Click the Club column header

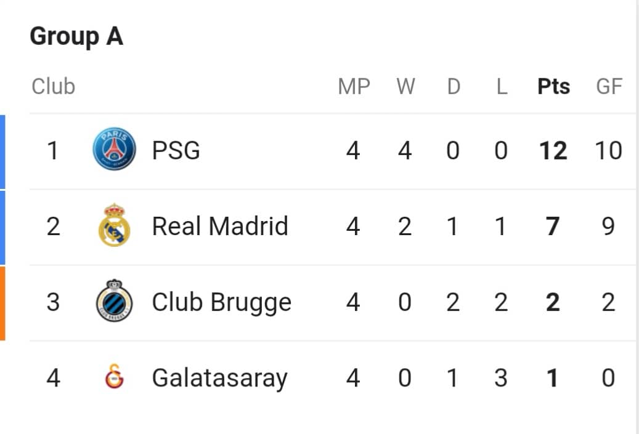pyautogui.click(x=54, y=86)
